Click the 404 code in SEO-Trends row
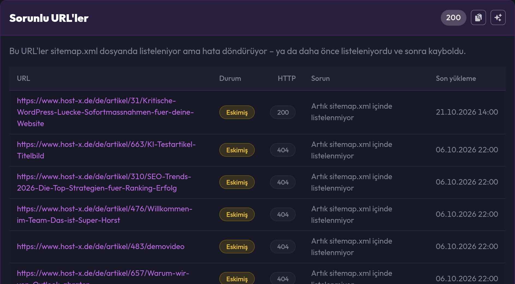The width and height of the screenshot is (515, 284). (x=283, y=182)
